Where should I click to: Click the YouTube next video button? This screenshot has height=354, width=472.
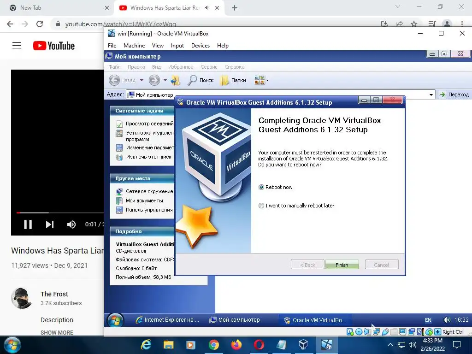50,224
